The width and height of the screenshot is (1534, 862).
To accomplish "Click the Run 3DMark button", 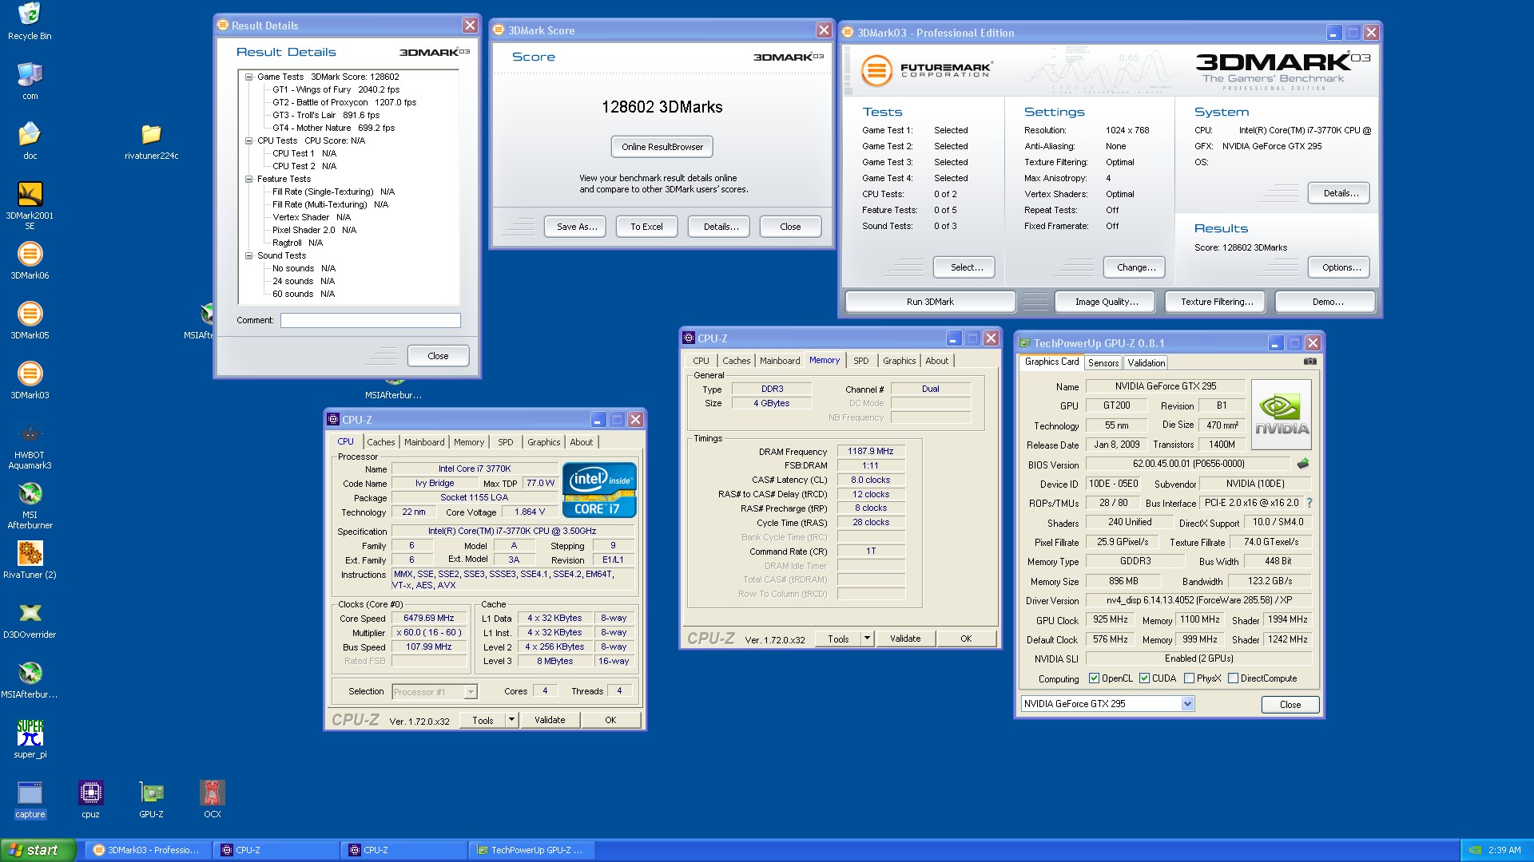I will pos(930,302).
